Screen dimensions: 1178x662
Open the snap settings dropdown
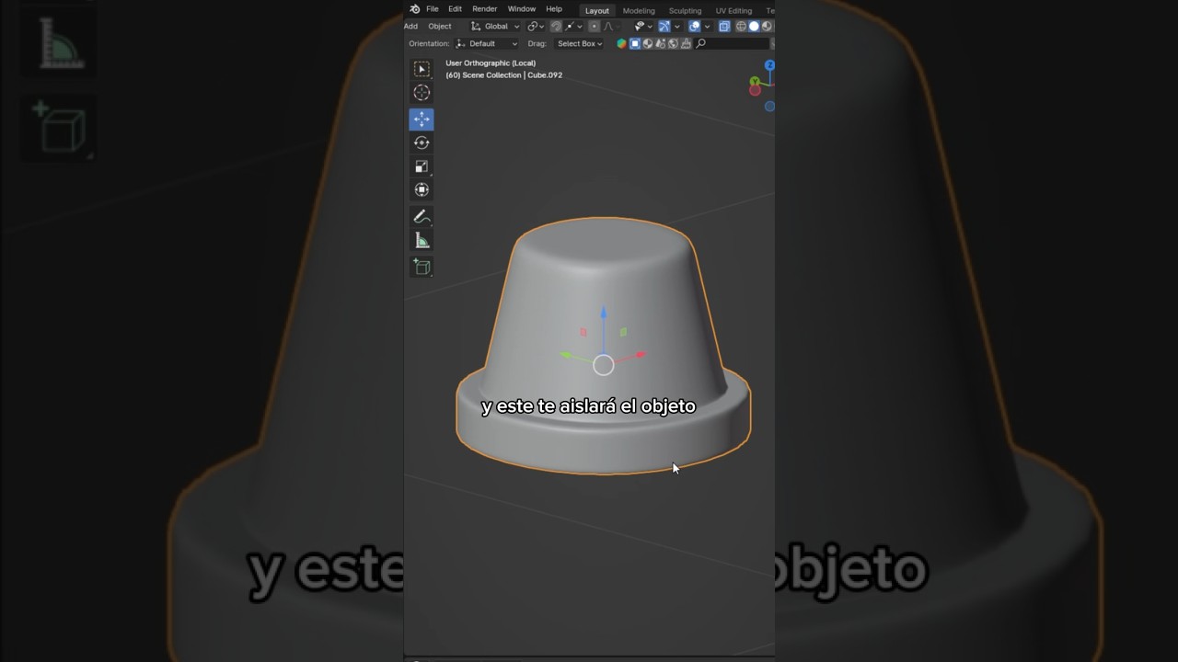click(573, 27)
